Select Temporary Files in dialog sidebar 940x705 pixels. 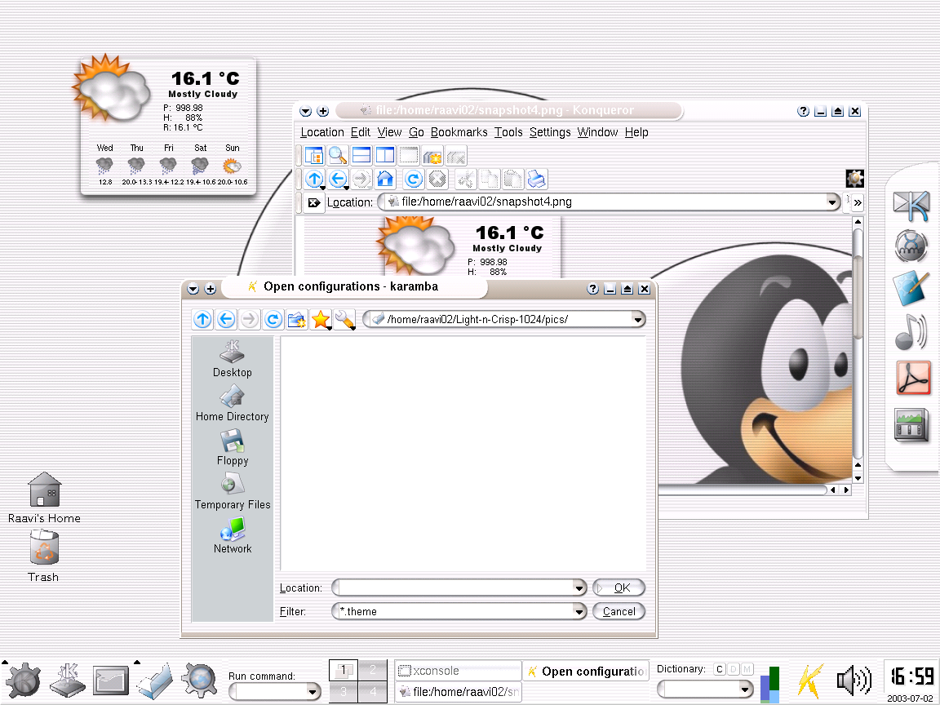pos(232,491)
